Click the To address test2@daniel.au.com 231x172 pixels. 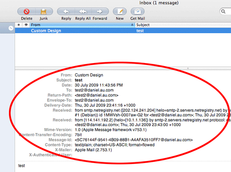pyautogui.click(x=94, y=90)
